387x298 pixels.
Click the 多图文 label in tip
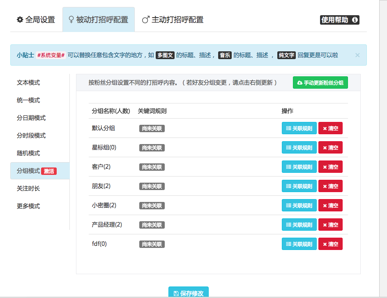pos(165,55)
